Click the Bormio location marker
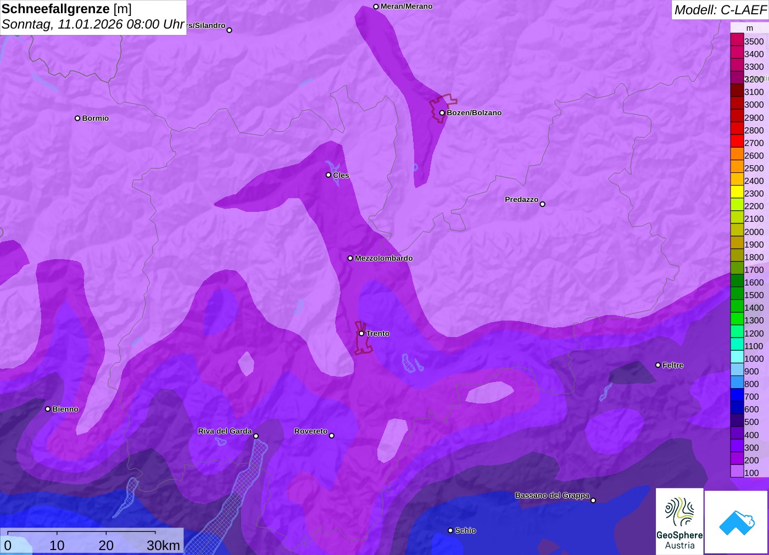Viewport: 769px width, 555px height. pos(77,118)
